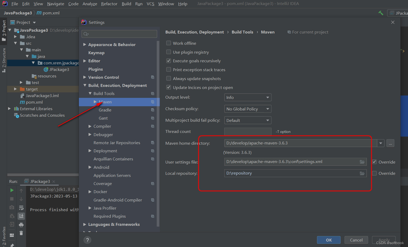Click the Local repository path field

(x=295, y=173)
